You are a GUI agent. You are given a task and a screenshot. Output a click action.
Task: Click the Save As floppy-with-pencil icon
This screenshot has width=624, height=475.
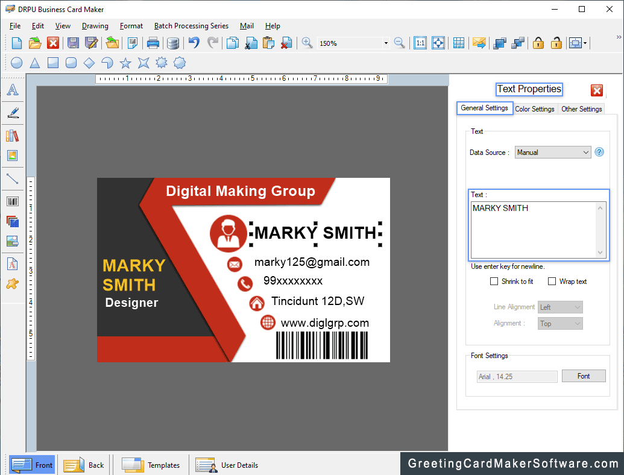point(92,43)
